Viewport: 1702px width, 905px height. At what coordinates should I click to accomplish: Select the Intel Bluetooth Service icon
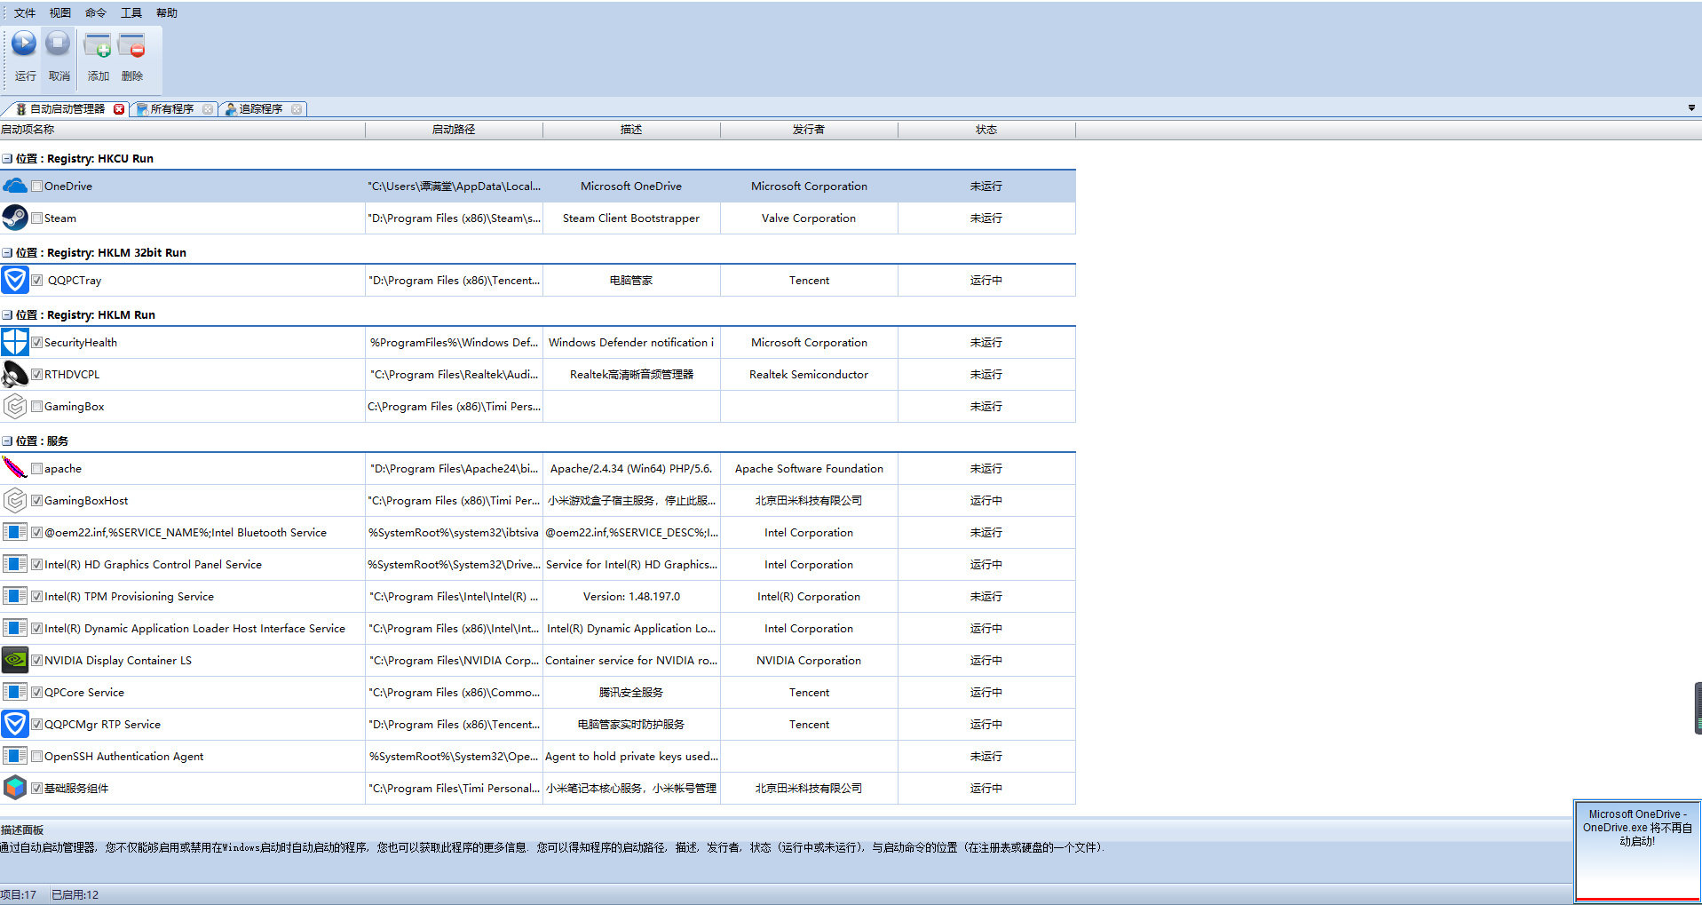click(15, 532)
